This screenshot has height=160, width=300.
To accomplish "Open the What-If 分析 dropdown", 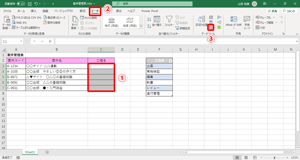I will pyautogui.click(x=233, y=22).
